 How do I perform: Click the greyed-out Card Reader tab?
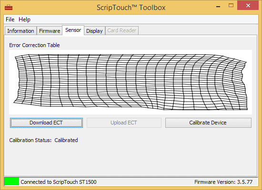click(122, 31)
